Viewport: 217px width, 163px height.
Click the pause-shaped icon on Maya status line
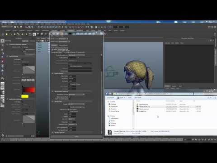click(96, 27)
